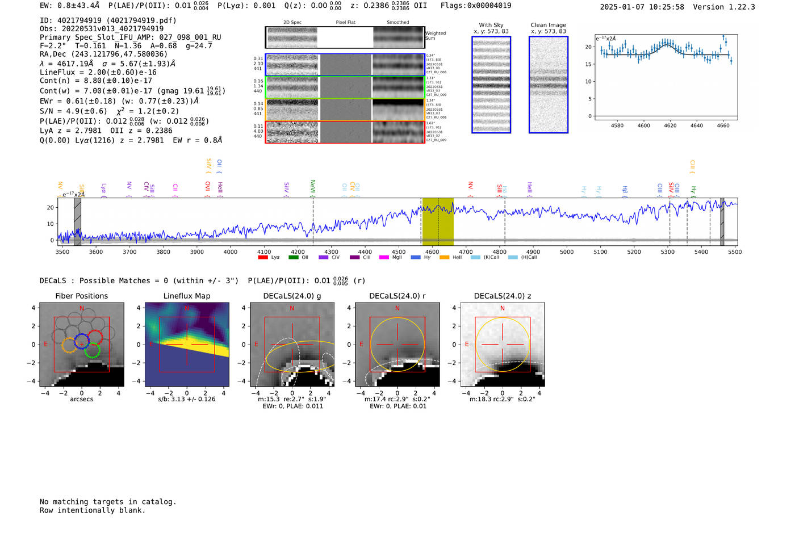
Task: Click the orange dashed fiber circle
Action: 69,345
